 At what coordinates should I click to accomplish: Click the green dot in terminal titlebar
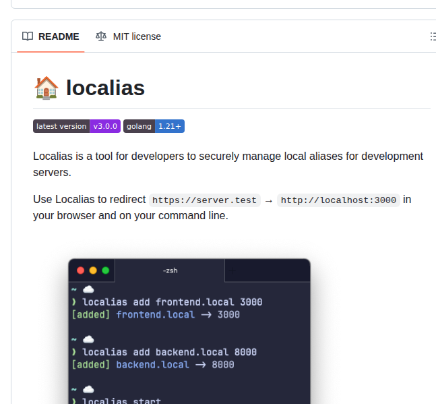point(105,270)
